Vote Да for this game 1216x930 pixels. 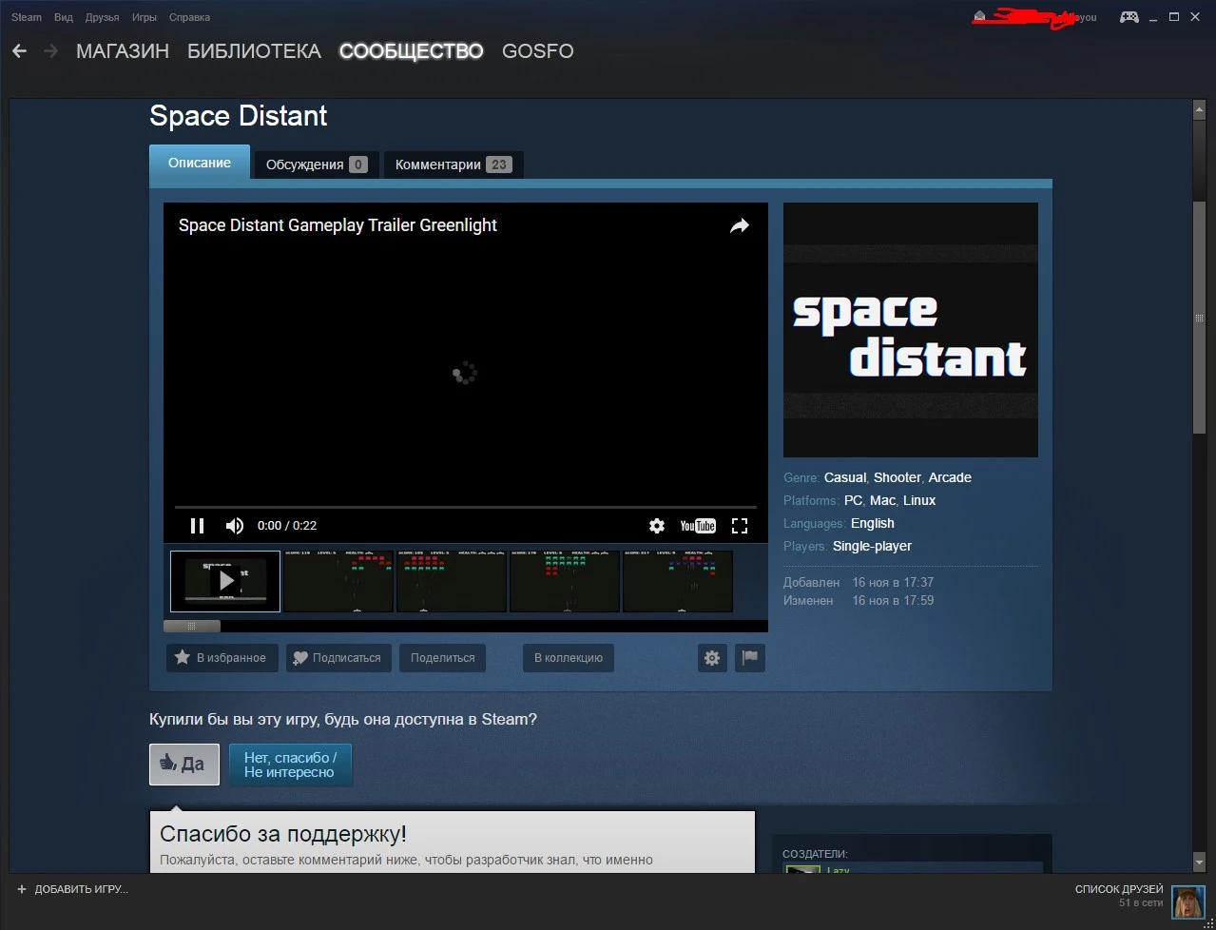[x=184, y=764]
